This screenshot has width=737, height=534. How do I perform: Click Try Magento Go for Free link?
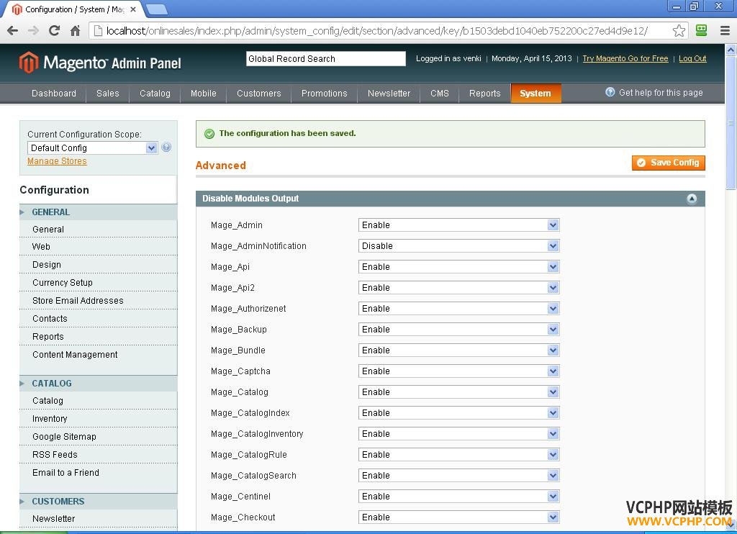tap(625, 59)
